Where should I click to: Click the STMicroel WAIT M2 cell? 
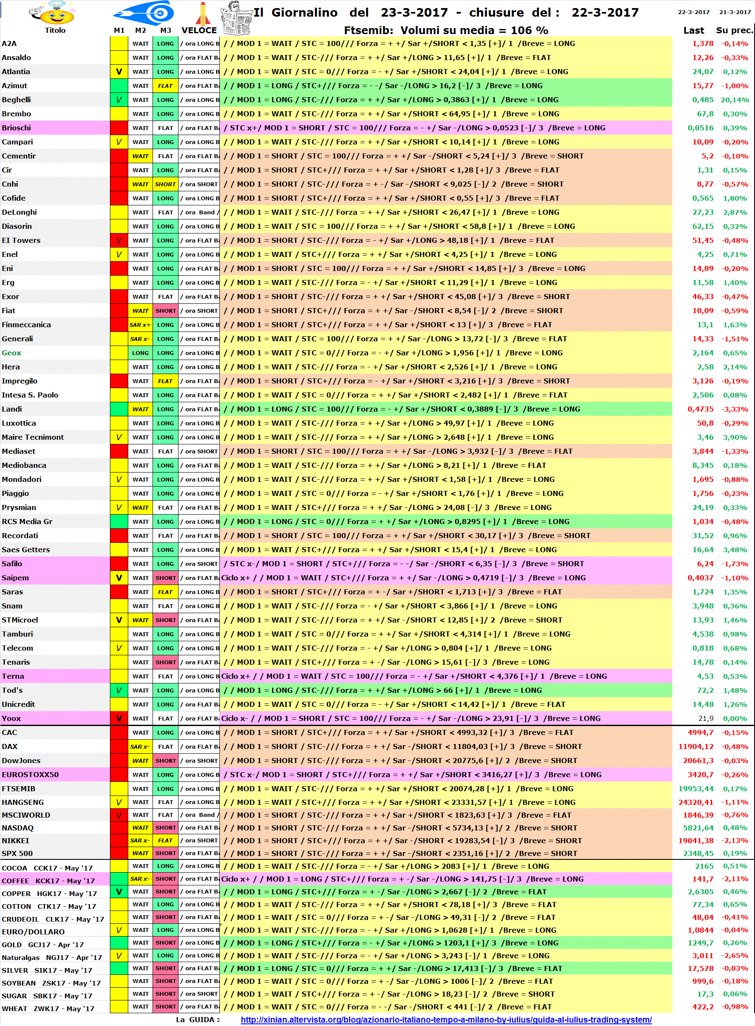(x=140, y=620)
